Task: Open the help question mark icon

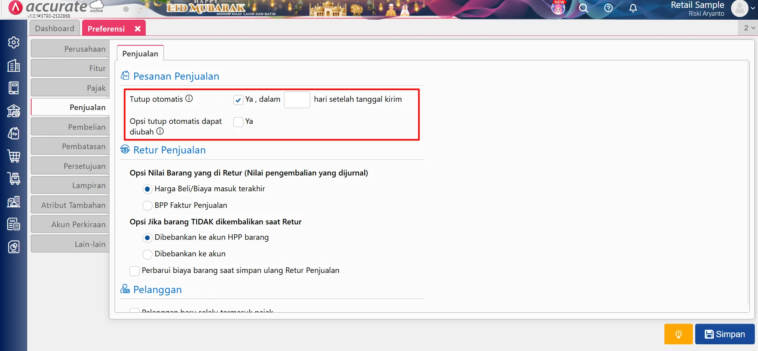Action: pos(608,8)
